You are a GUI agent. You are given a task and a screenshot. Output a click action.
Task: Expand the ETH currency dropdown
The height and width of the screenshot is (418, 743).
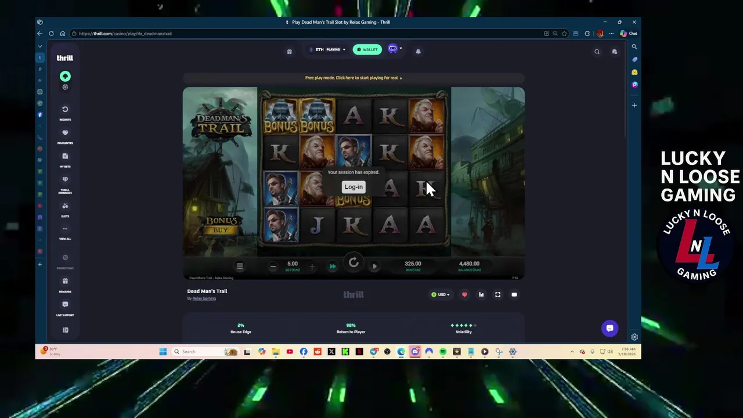328,49
